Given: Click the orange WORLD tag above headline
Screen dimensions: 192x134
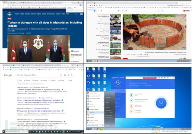Looking at the screenshot, I should 9,19.
